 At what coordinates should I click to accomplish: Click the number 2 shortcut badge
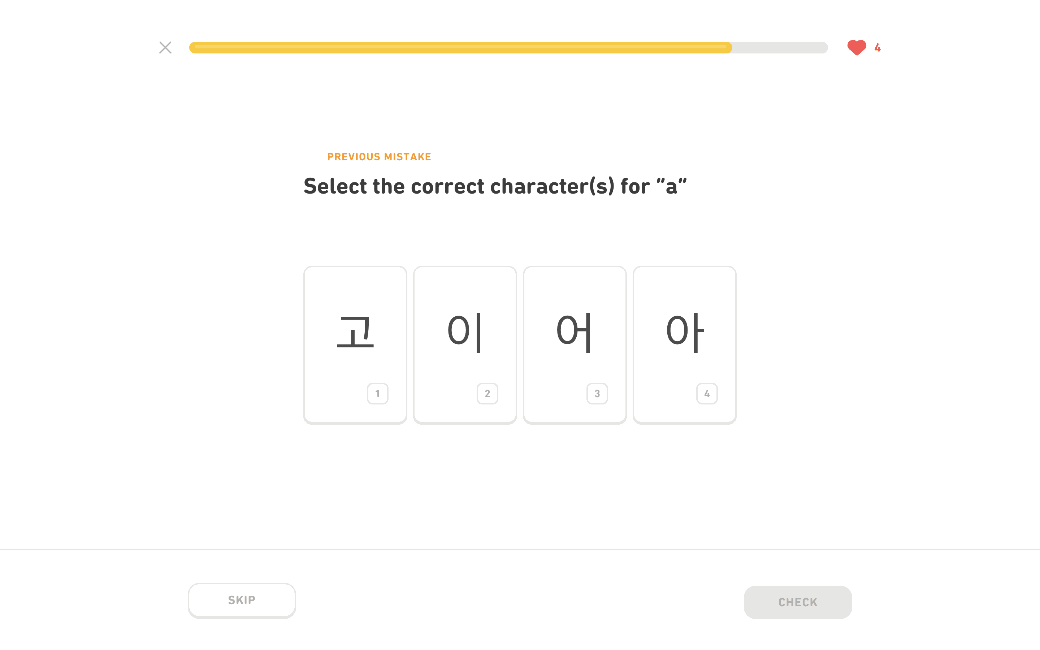coord(487,393)
